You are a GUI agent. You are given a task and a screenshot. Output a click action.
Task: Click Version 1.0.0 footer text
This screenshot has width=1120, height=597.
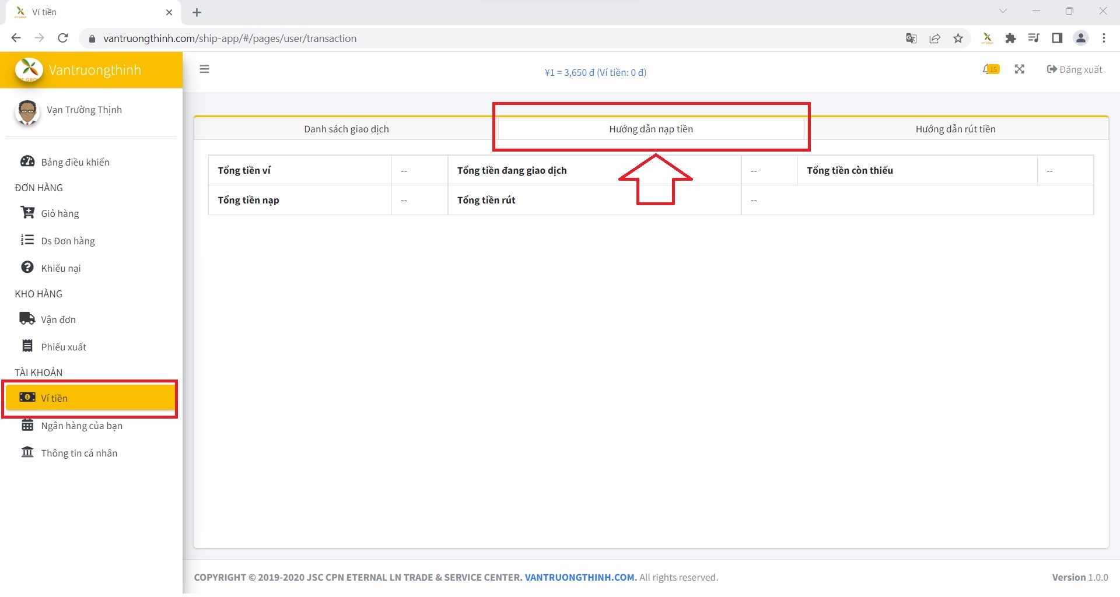coord(1080,577)
